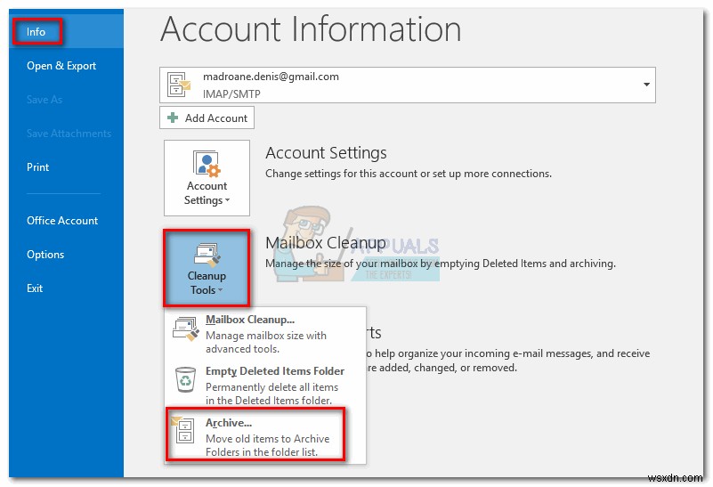713x487 pixels.
Task: Select the Print option in the sidebar
Action: (37, 167)
